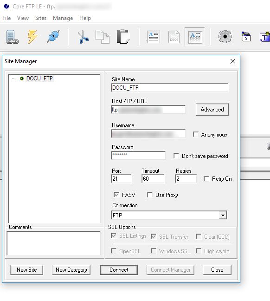Click the Retries field showing 2
Screen dimensions: 270x301
[186, 179]
